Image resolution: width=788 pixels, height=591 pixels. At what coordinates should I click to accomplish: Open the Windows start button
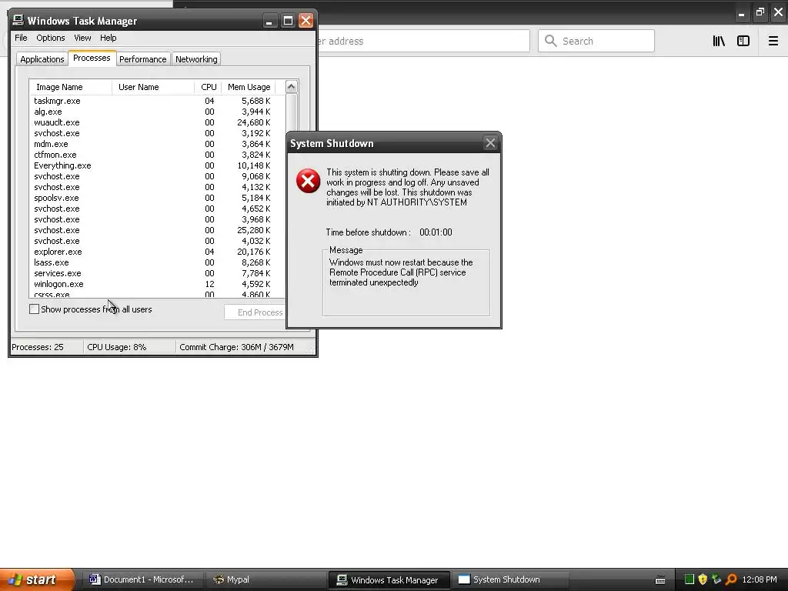click(x=36, y=579)
